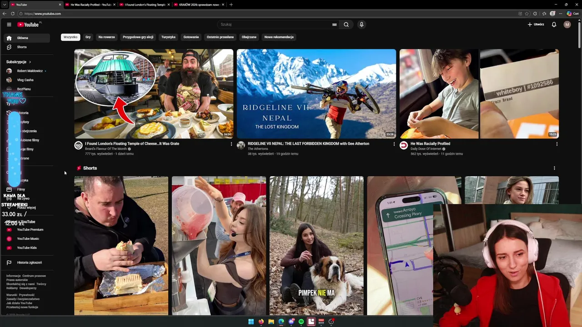The height and width of the screenshot is (327, 582).
Task: Select the Nowe rekomendacje chip
Action: (x=279, y=37)
